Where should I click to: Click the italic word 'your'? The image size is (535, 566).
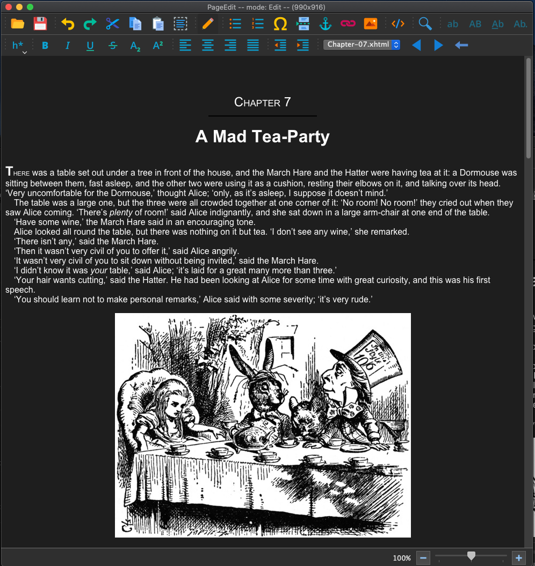pyautogui.click(x=99, y=271)
